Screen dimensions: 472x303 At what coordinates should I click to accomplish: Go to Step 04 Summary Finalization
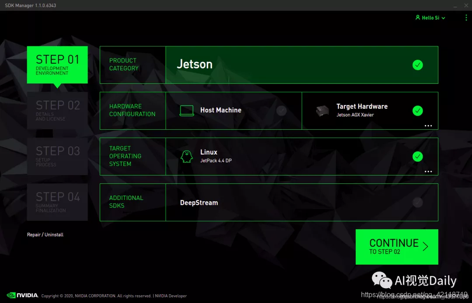[57, 202]
